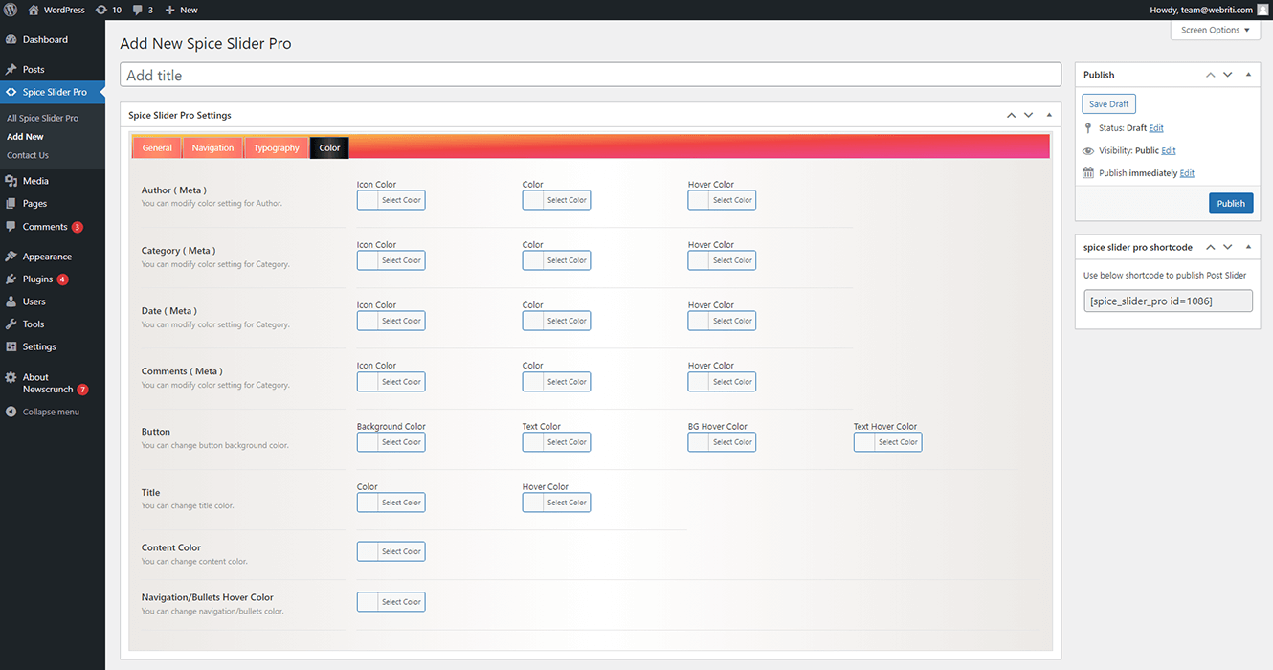Click the Comments icon in sidebar
Screen dimensions: 1273x670
11,227
